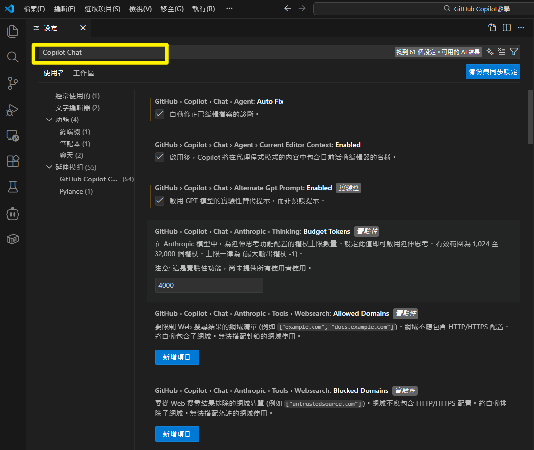Open the 檢視(V) menu
Viewport: 534px width, 450px height.
pyautogui.click(x=140, y=8)
